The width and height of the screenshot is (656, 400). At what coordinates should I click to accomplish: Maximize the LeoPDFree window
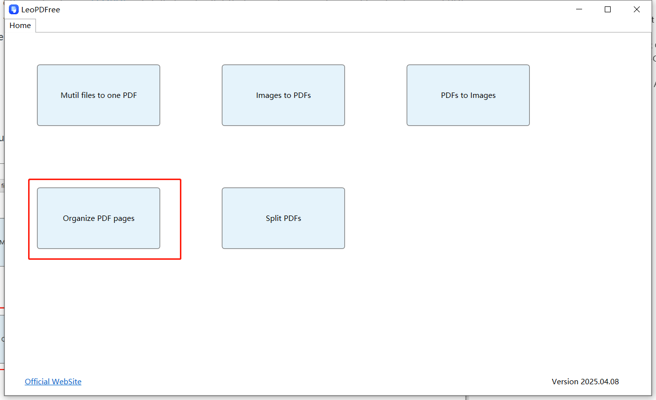coord(608,9)
